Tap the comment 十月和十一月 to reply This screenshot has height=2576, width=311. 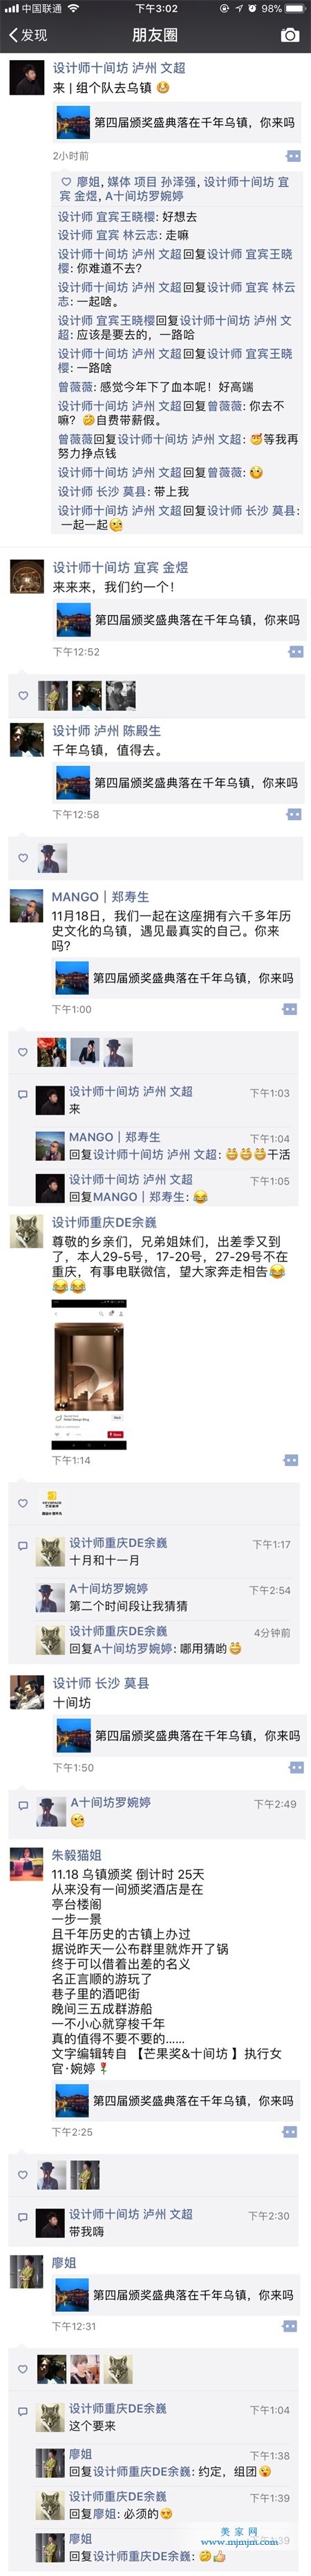104,1560
